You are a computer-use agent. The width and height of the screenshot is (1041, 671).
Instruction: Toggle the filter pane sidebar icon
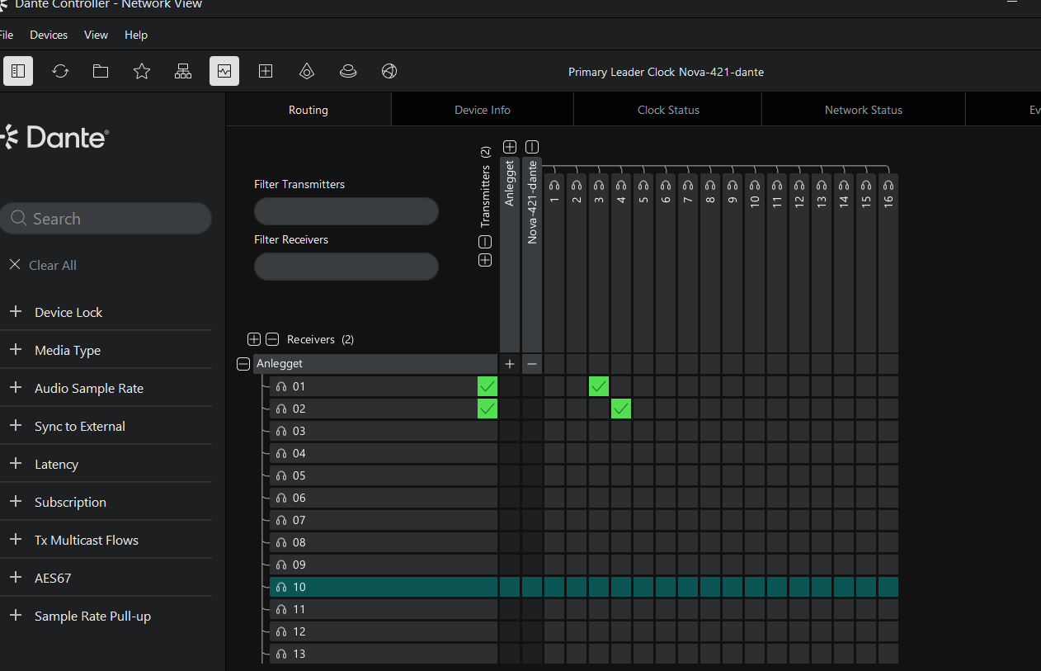[x=18, y=71]
